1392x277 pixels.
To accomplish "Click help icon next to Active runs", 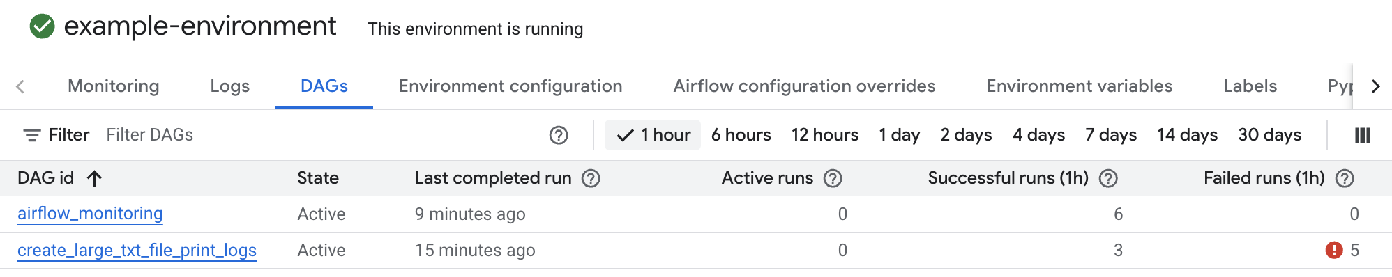I will coord(833,179).
